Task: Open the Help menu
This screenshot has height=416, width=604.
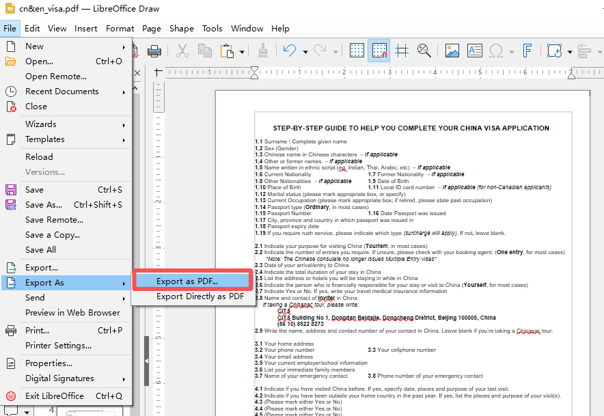Action: tap(280, 29)
